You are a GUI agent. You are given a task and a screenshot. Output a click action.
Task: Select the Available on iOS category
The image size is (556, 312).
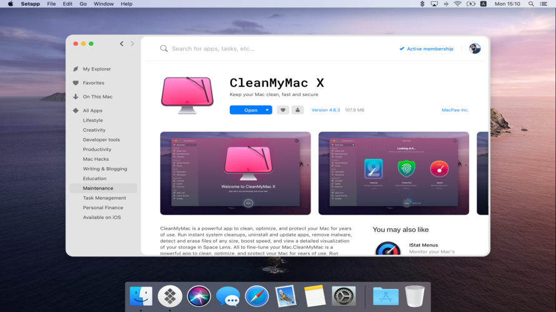102,217
